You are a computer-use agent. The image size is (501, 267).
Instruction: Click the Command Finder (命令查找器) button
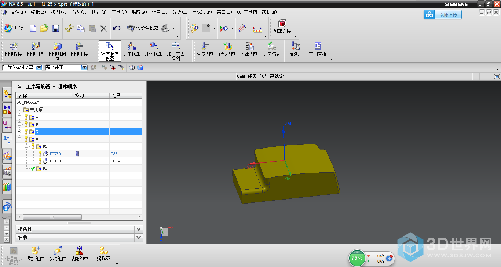(143, 28)
